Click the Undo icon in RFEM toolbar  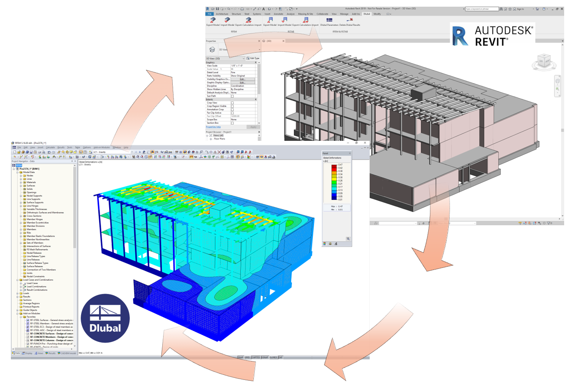(x=49, y=152)
